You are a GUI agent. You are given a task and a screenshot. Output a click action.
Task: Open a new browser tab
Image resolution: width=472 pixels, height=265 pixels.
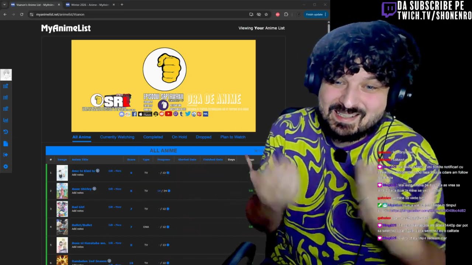pos(122,5)
